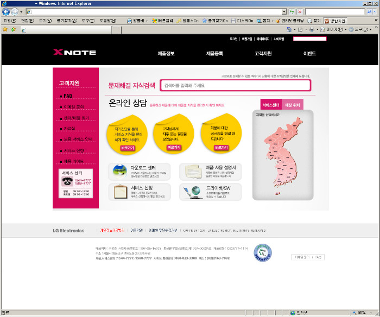Open the 다운로드 센터 card
Viewport: 380px width, 317px height.
140,172
